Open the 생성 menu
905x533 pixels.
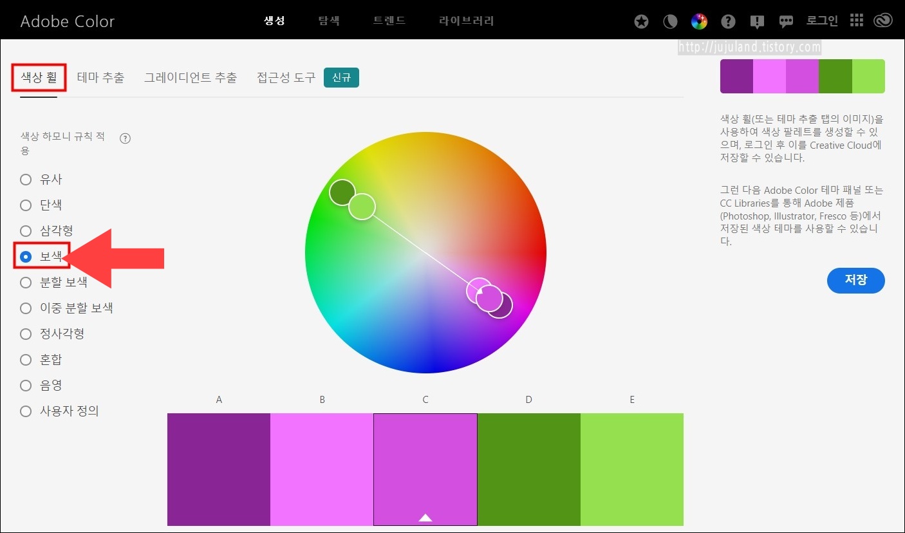pos(274,21)
